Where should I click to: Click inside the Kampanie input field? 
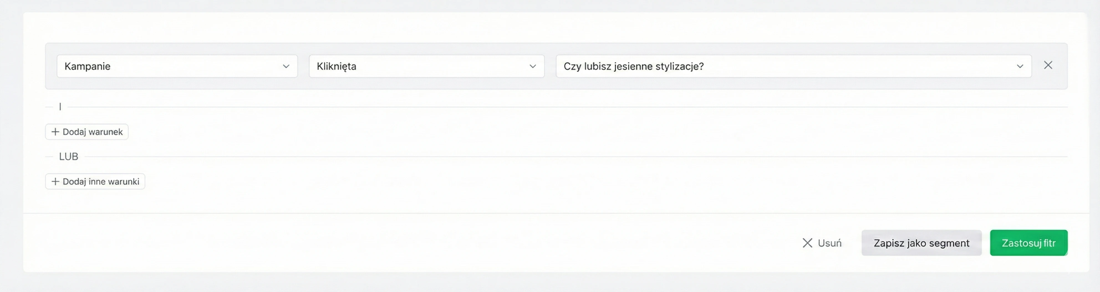point(171,66)
